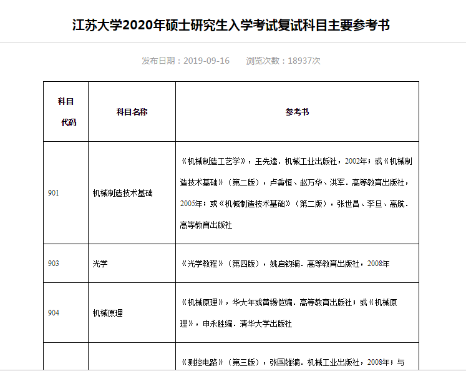
Task: Click the line beginning 造技术基础》（第二版），卢秉恒
Action: click(294, 182)
